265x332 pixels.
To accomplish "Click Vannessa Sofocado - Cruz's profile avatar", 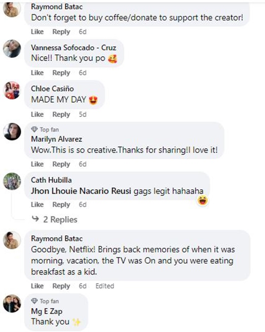I will [12, 49].
